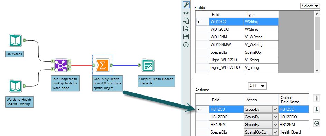Edit the HB12NM output field name

pos(294,125)
